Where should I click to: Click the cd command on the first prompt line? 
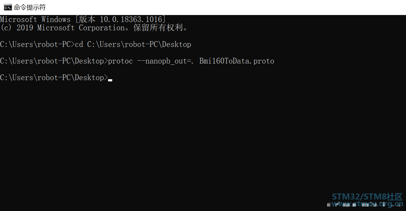[79, 44]
